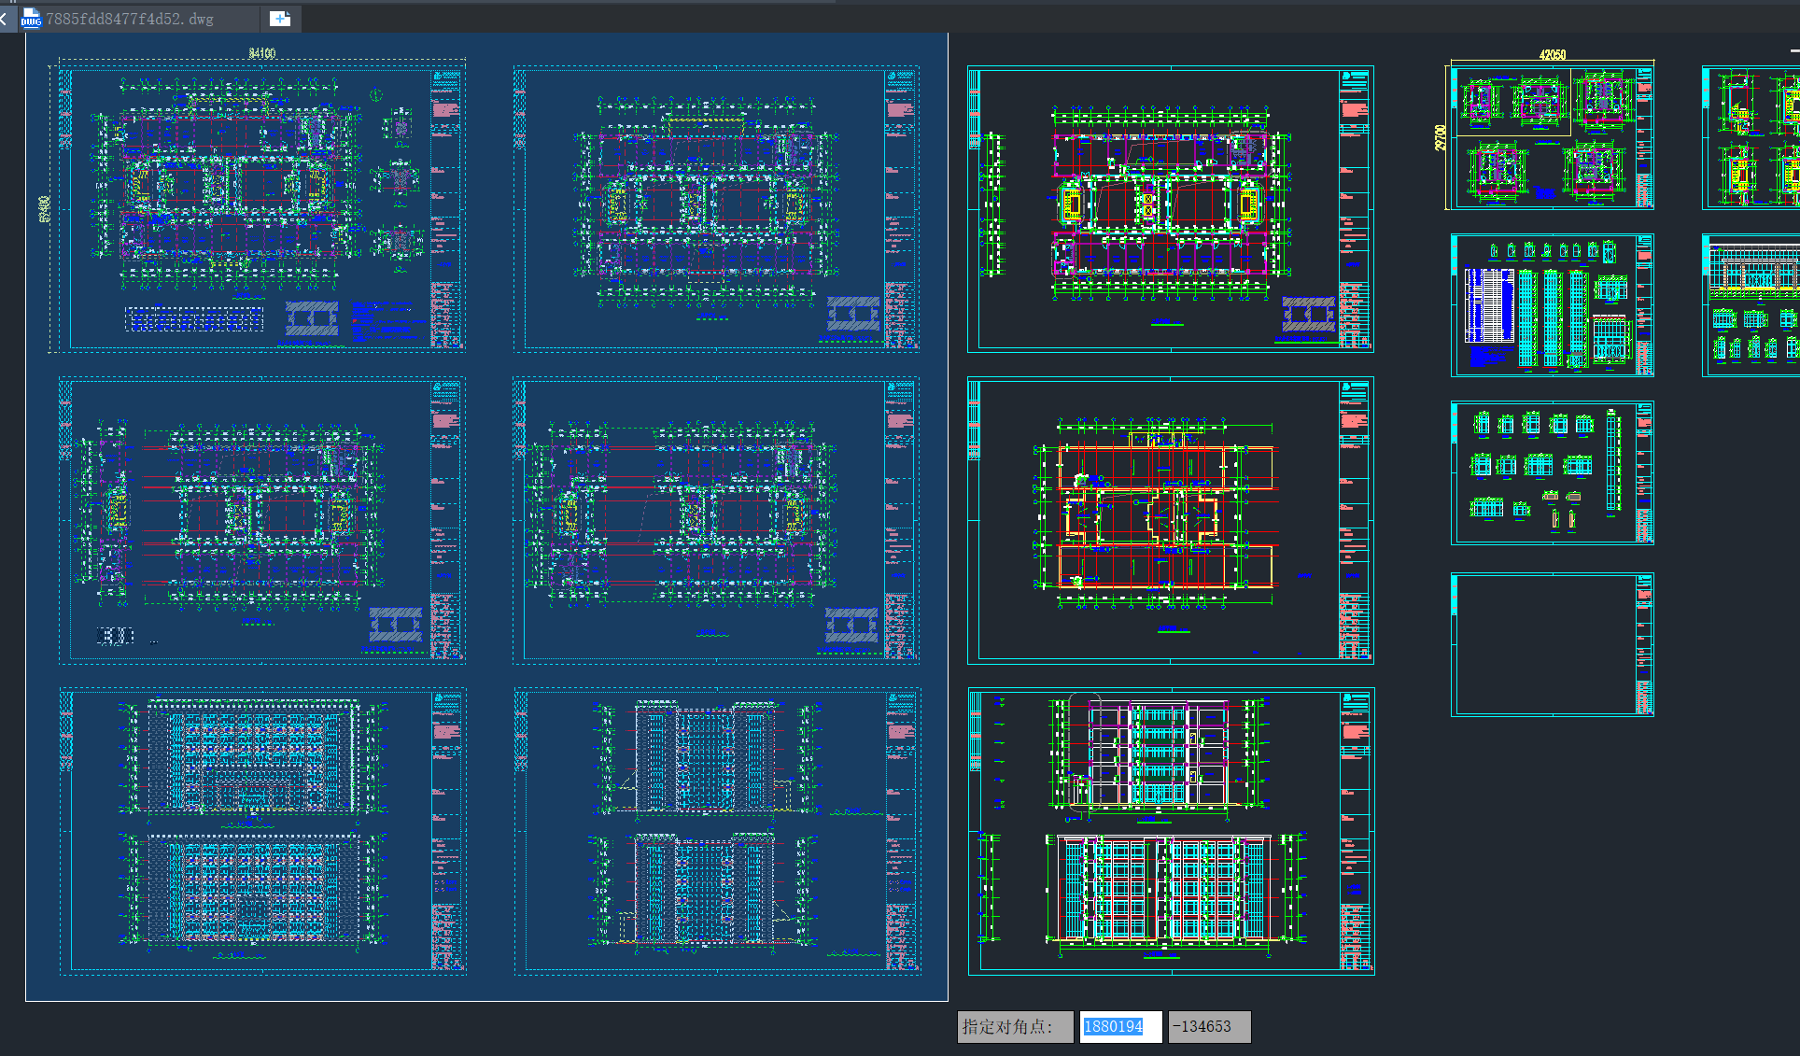Select the empty drawing sheet frame
The image size is (1800, 1056).
(1552, 645)
